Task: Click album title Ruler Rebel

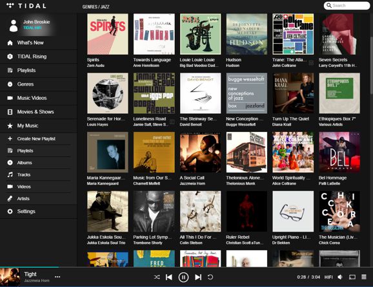Action: pos(237,237)
